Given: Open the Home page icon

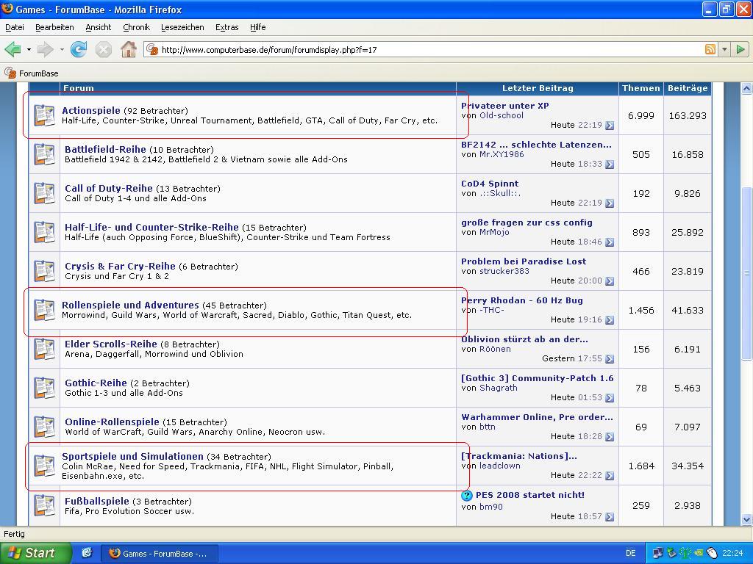Looking at the screenshot, I should (128, 49).
